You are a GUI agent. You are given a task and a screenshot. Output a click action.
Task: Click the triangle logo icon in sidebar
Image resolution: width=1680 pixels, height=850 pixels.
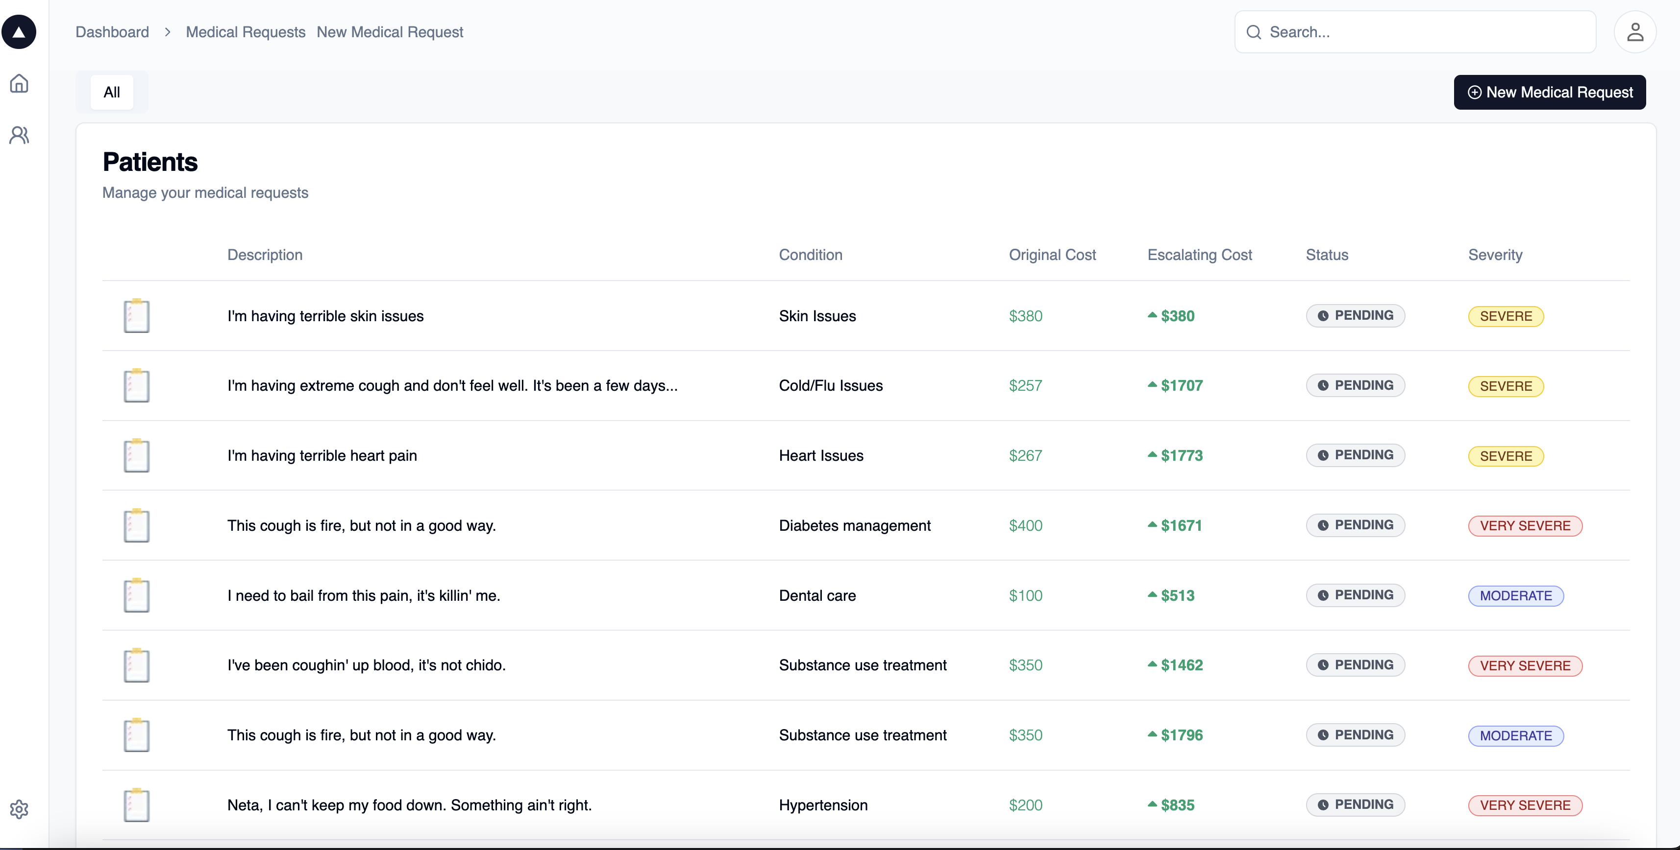point(19,32)
